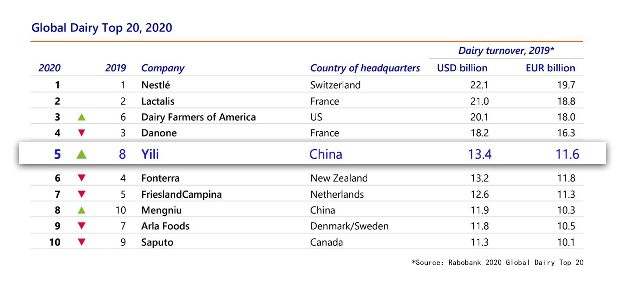Click the Global Dairy Top 20, 2020 title

tap(102, 28)
